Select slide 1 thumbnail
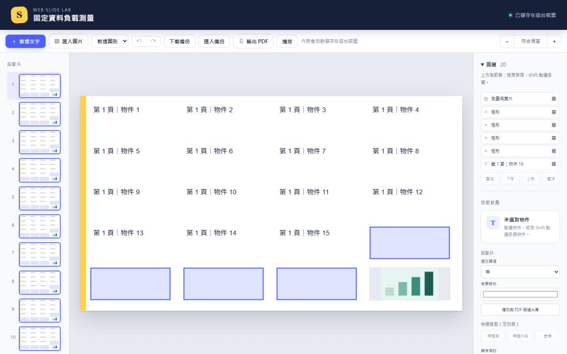Screen dimensions: 567x354 click(x=40, y=86)
